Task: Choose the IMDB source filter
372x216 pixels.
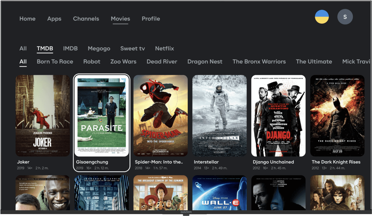Action: click(x=71, y=49)
